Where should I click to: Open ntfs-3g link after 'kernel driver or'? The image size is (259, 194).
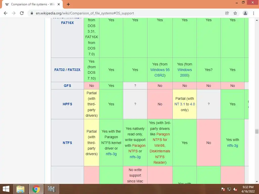(111, 154)
